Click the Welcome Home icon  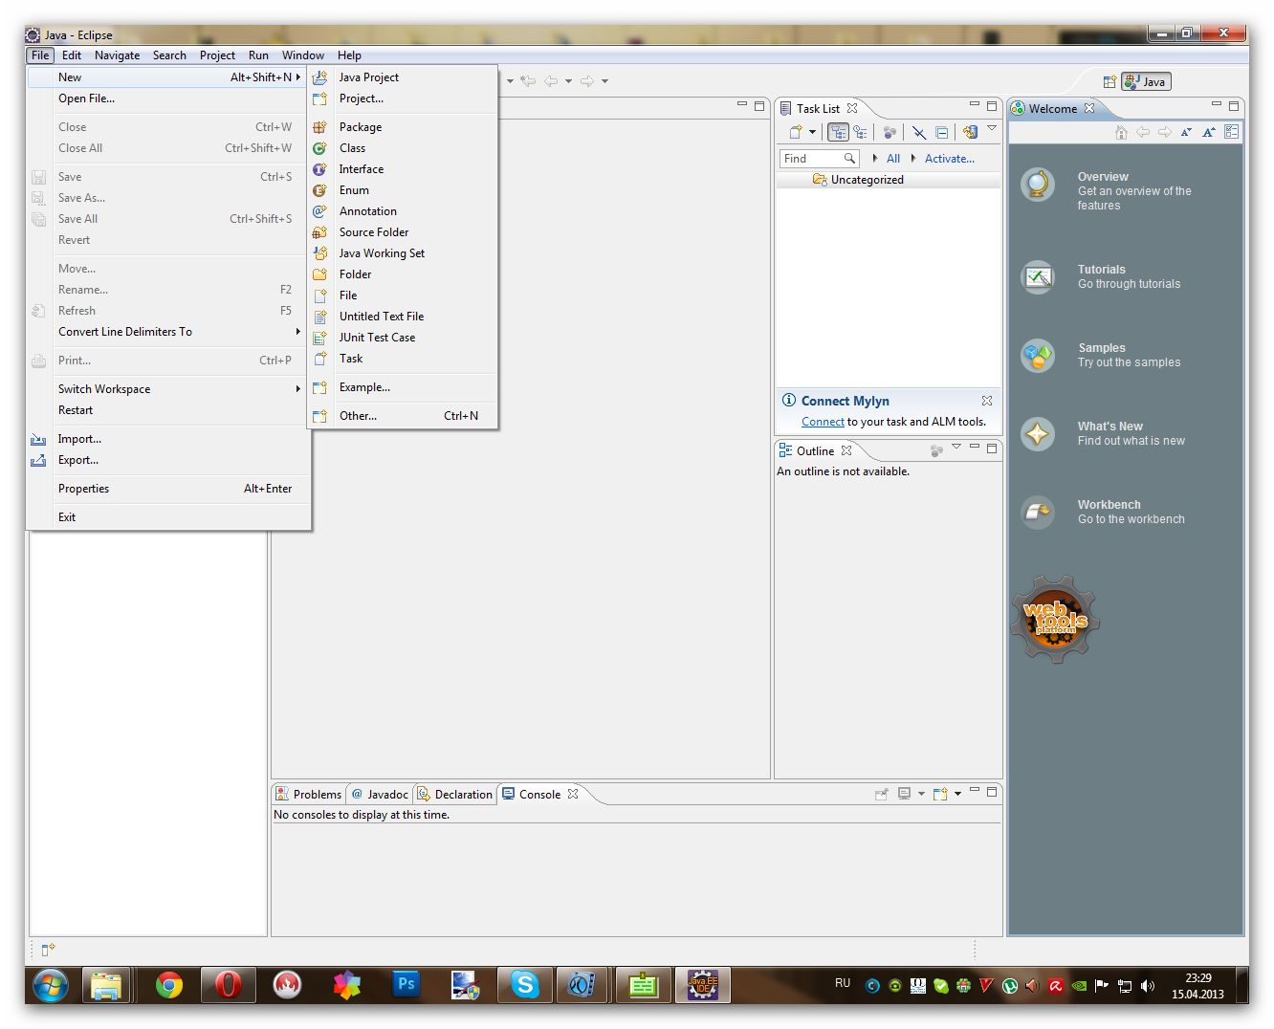point(1121,132)
